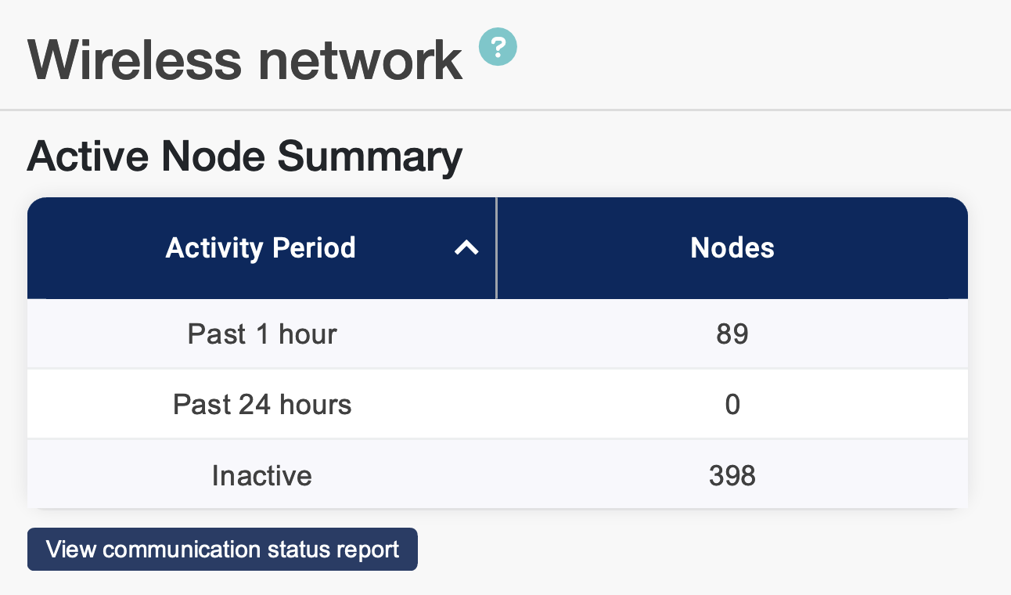The height and width of the screenshot is (595, 1011).
Task: Select the Inactive row label
Action: [x=261, y=475]
